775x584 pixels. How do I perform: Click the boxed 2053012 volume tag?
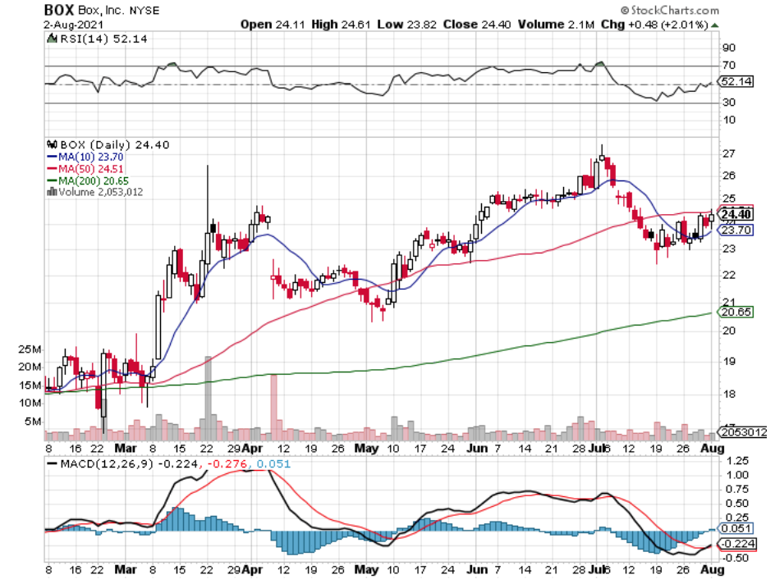click(x=744, y=432)
